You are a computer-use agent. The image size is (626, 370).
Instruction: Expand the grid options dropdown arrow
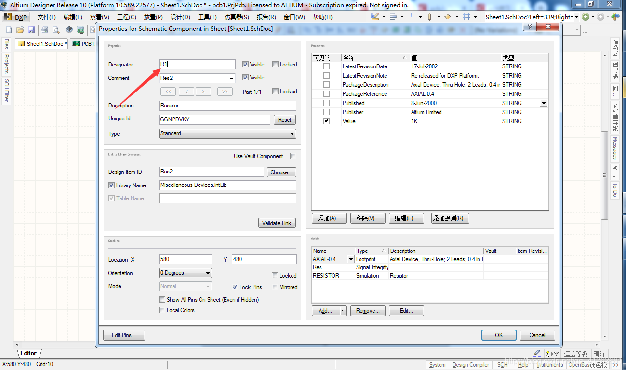click(x=475, y=17)
